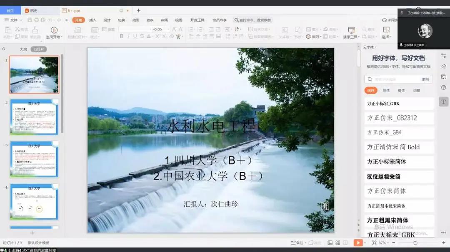Switch to slide sorter grid view
This screenshot has height=252, width=450.
click(x=337, y=243)
